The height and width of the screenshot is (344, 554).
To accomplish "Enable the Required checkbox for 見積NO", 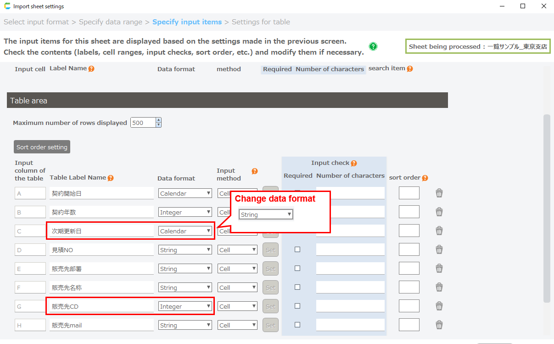I will (297, 249).
